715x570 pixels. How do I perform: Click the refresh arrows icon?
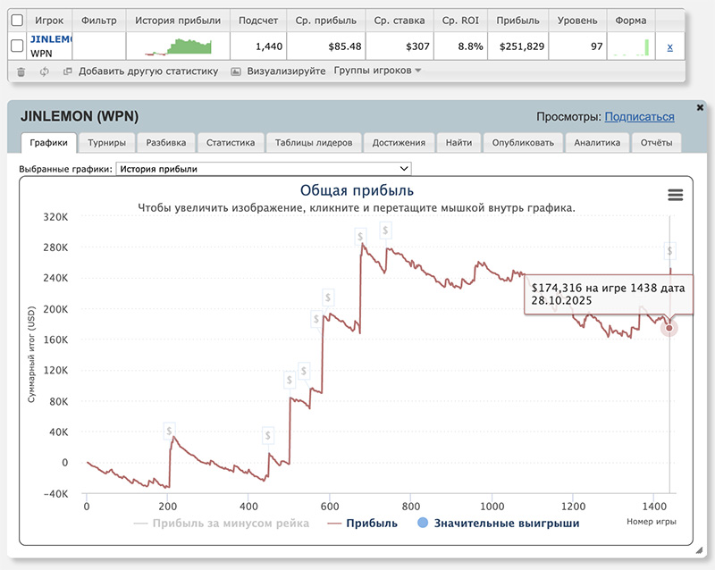[x=44, y=71]
